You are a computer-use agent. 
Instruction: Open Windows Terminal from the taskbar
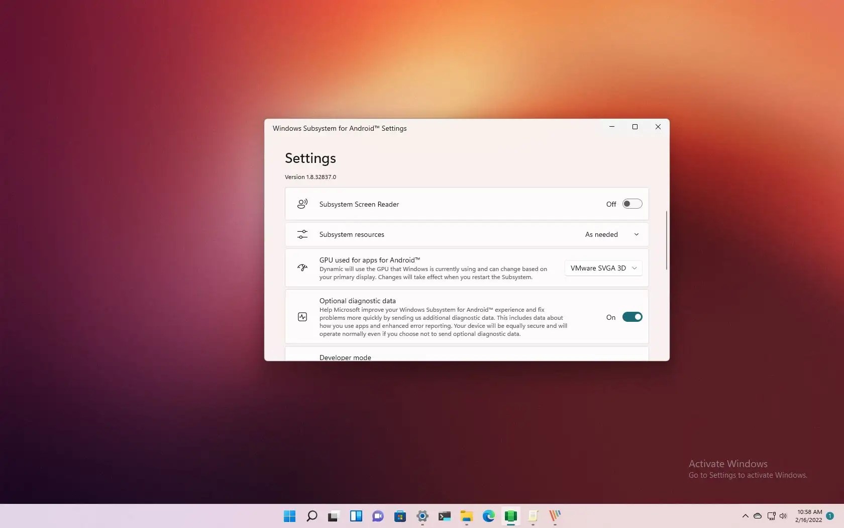444,516
